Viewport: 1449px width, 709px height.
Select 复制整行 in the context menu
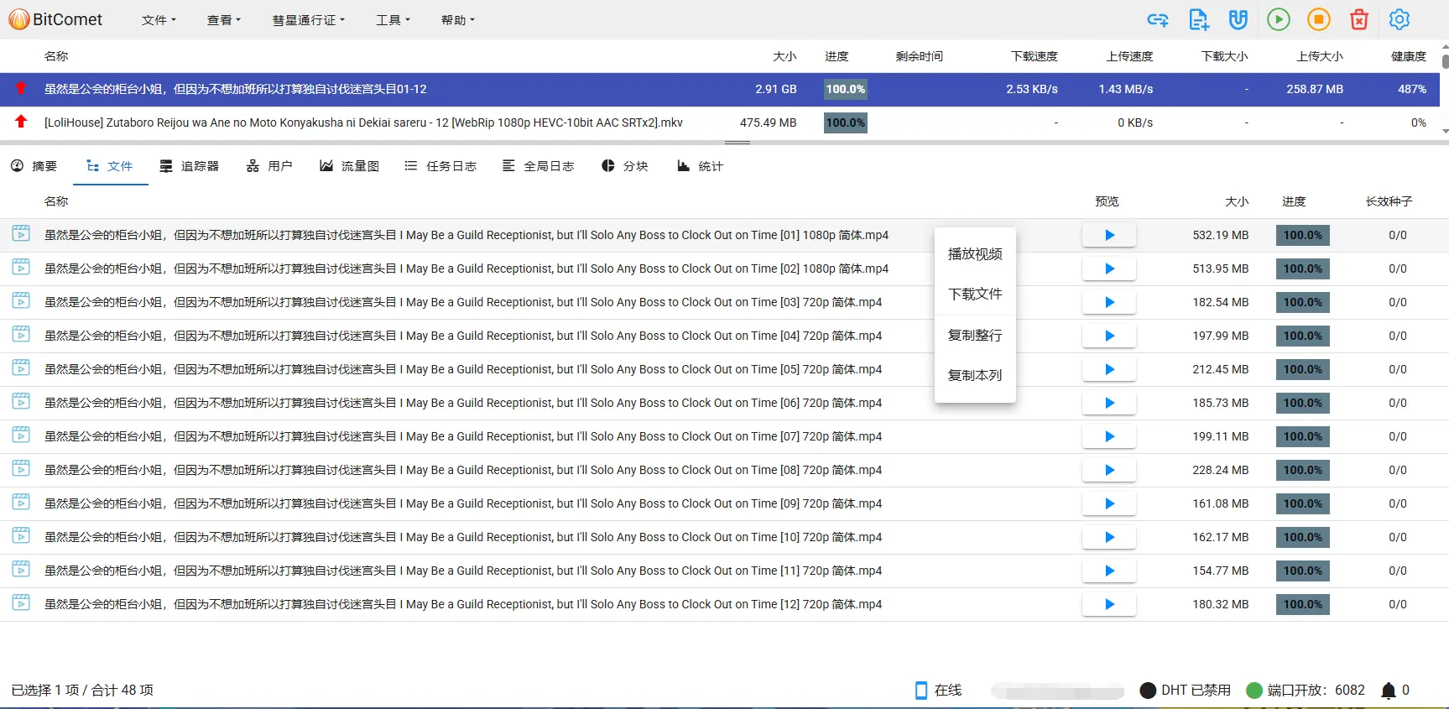pos(975,335)
